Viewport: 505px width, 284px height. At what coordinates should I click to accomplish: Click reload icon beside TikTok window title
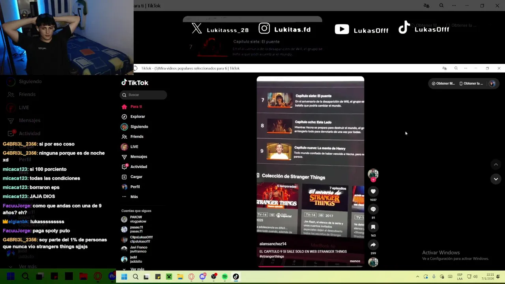tap(135, 68)
